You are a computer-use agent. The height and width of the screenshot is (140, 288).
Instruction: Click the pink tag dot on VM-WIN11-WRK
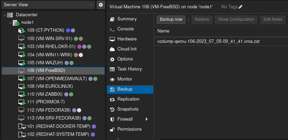[x=81, y=55]
